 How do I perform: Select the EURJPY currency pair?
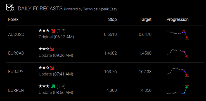[x=16, y=72]
